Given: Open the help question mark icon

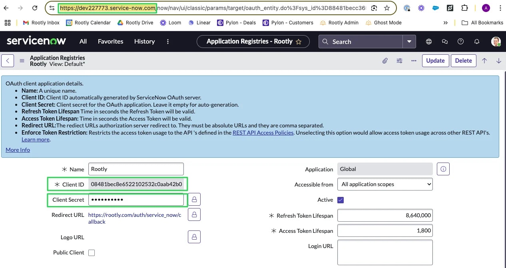Looking at the screenshot, I should tap(460, 42).
